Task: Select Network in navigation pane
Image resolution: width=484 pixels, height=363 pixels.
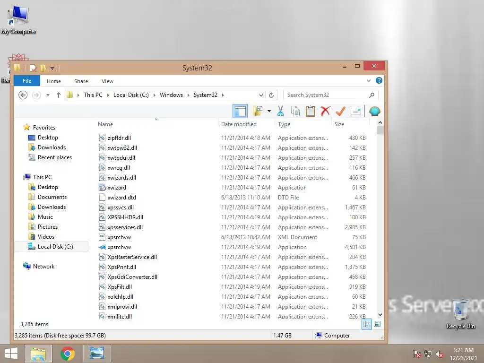Action: pyautogui.click(x=43, y=267)
